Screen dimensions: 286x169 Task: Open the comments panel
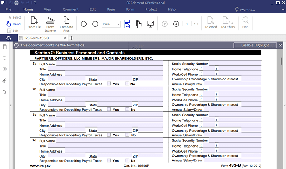[5, 69]
